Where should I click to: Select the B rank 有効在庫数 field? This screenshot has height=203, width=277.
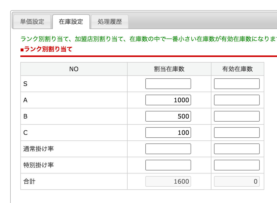pyautogui.click(x=237, y=116)
